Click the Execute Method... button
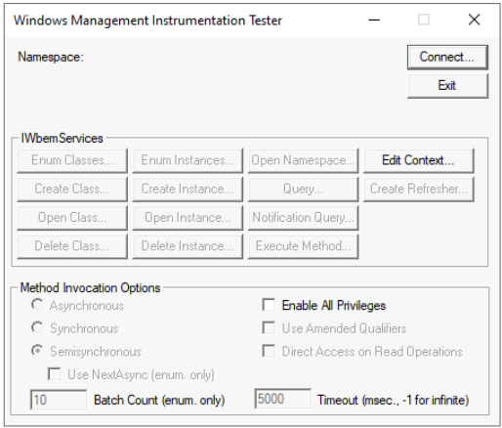The height and width of the screenshot is (428, 502). 303,246
